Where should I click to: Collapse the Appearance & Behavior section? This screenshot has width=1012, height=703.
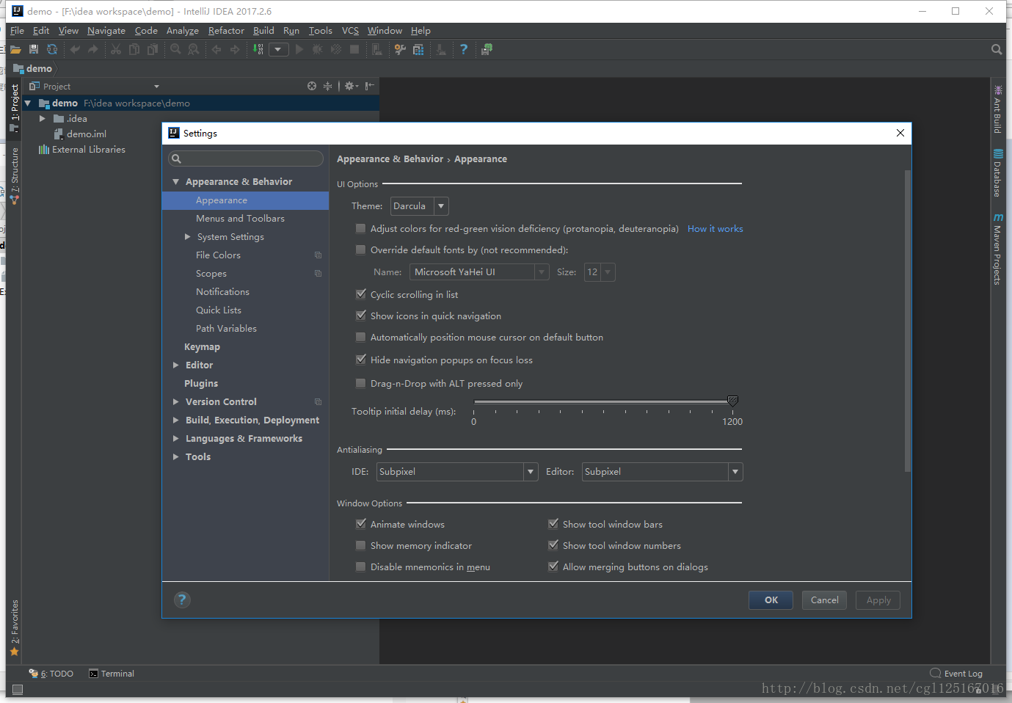176,182
